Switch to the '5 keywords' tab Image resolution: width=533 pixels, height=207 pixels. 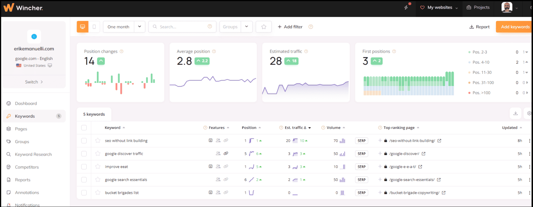[x=94, y=114]
